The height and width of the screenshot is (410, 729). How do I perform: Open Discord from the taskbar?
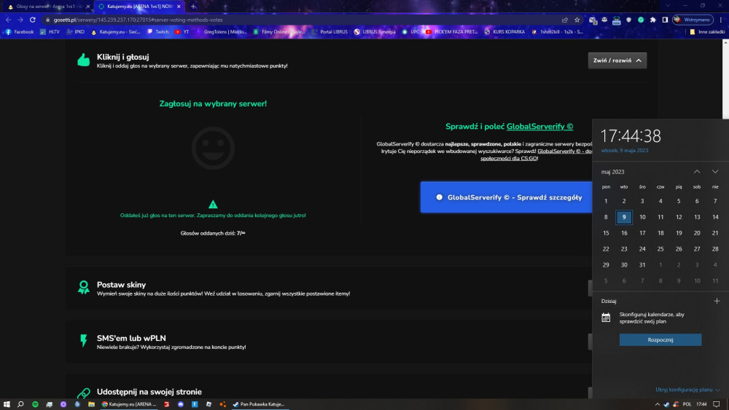coord(180,404)
